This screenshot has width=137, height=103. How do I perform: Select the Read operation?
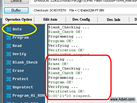[x=17, y=46]
